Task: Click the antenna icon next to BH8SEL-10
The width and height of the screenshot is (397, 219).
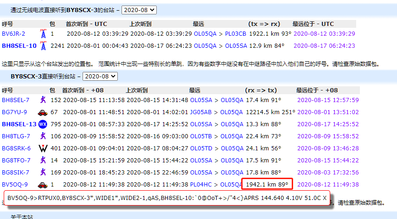Action: (x=43, y=45)
